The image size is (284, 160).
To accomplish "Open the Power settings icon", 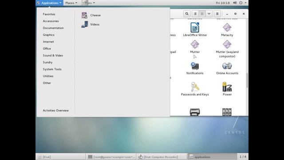I will tap(227, 89).
